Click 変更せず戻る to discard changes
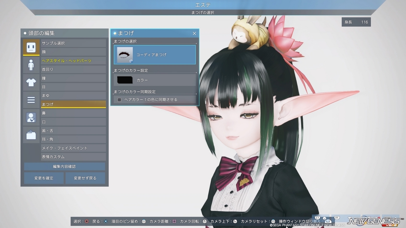This screenshot has height=228, width=406. pyautogui.click(x=85, y=178)
